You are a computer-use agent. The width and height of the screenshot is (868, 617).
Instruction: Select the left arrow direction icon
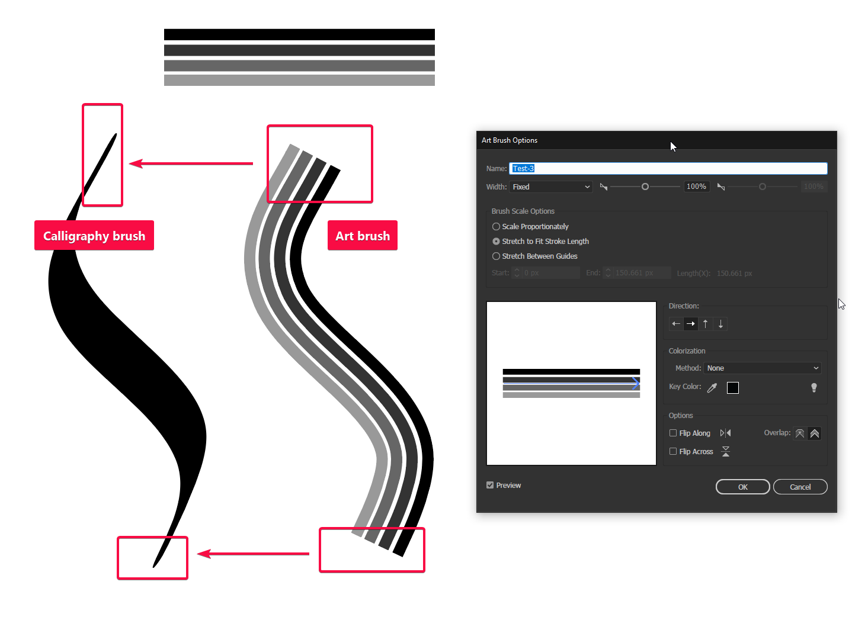675,324
